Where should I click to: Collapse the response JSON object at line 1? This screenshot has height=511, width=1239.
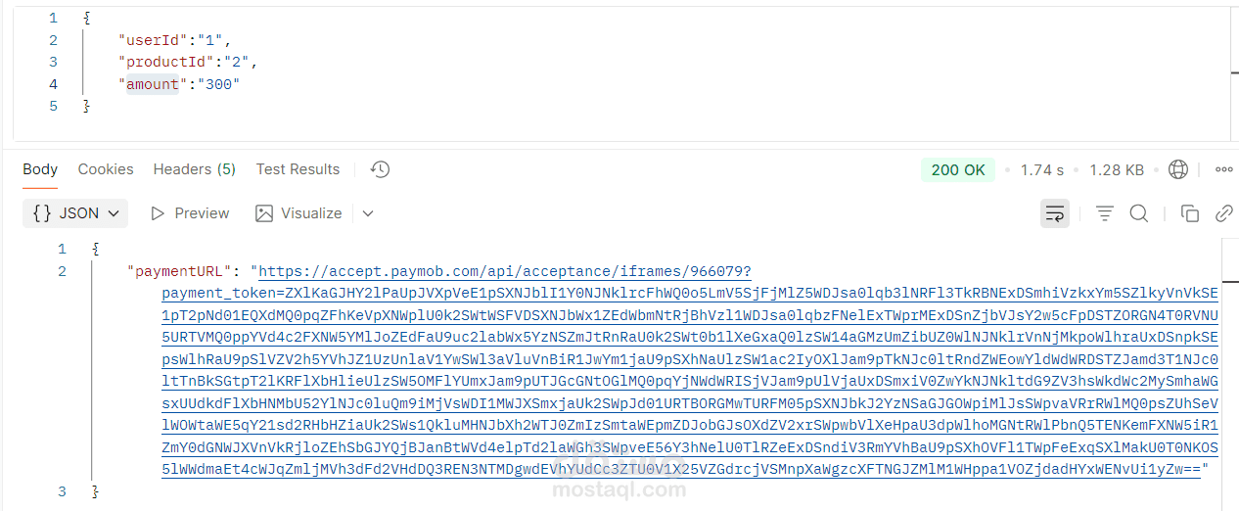click(x=96, y=250)
